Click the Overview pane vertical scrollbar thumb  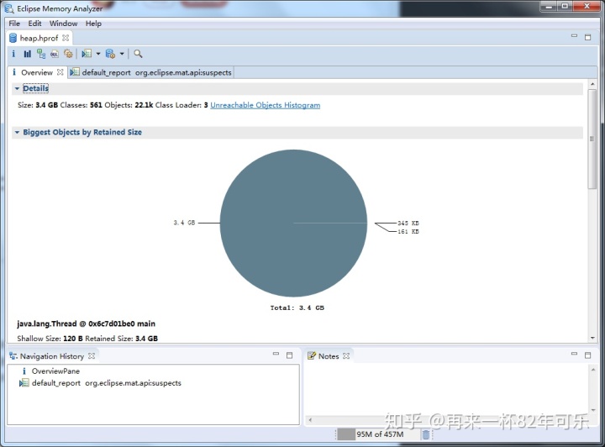[592, 139]
